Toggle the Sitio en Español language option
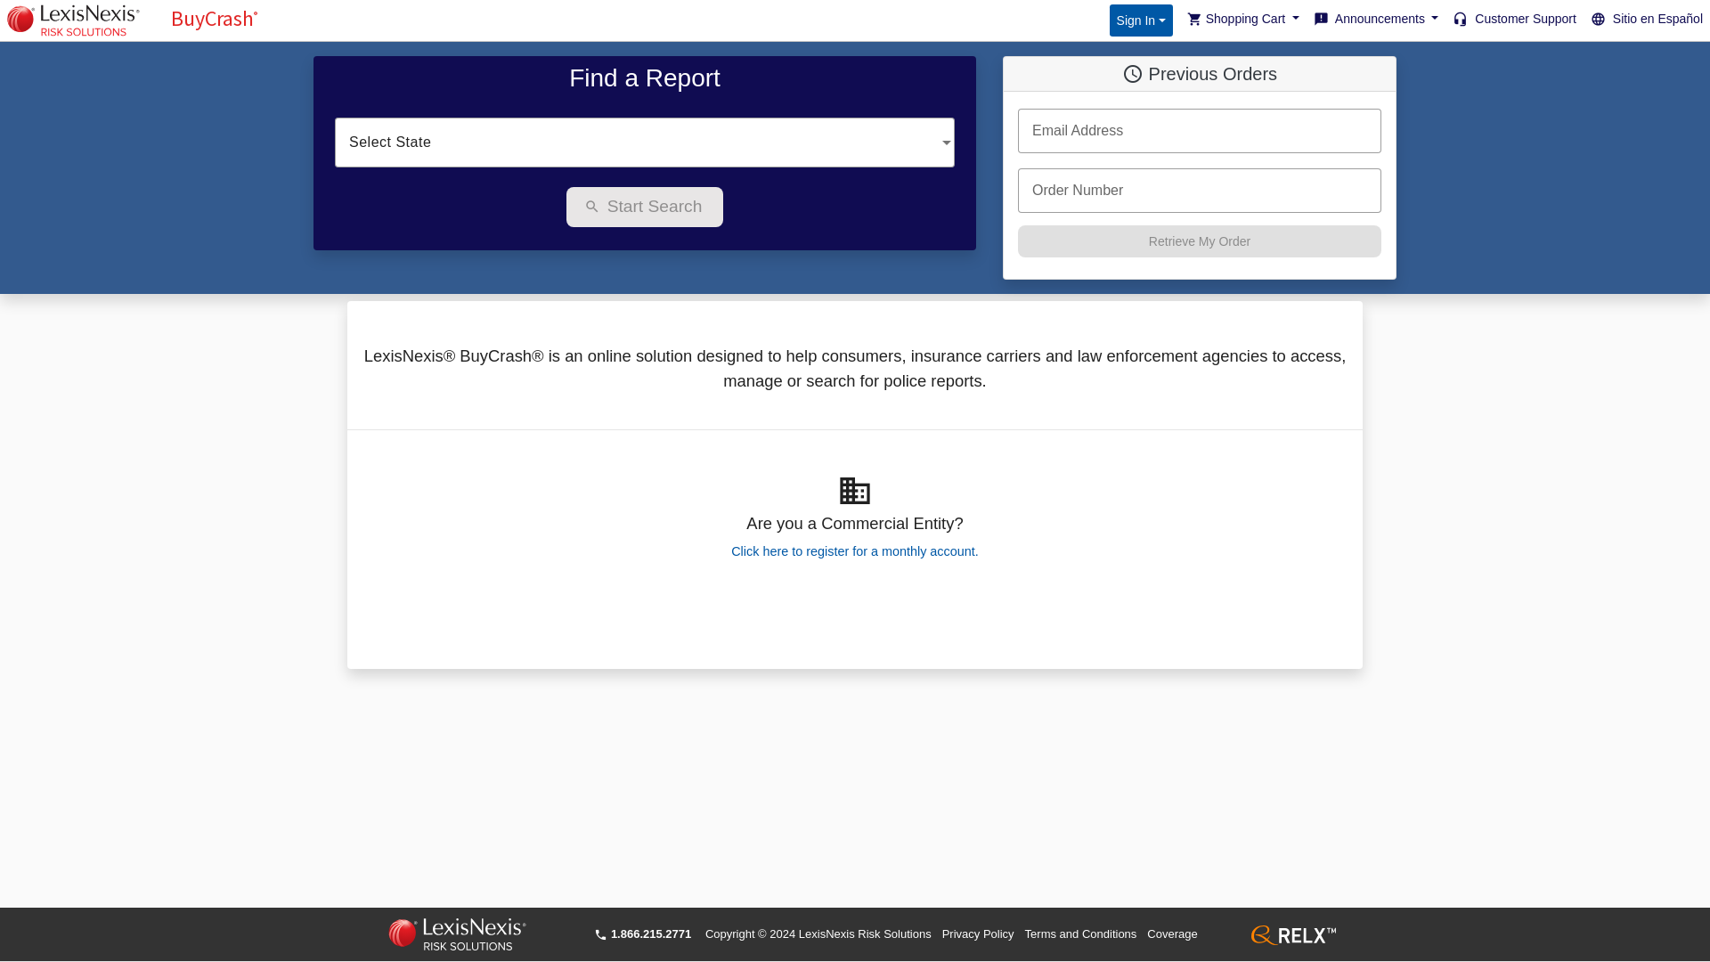This screenshot has height=962, width=1710. coord(1647,20)
